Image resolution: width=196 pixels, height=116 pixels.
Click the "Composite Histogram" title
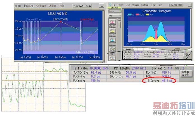pyautogui.click(x=157, y=11)
